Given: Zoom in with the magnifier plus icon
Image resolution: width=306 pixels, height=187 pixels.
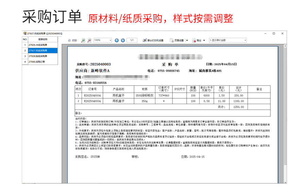Looking at the screenshot, I should [x=83, y=40].
